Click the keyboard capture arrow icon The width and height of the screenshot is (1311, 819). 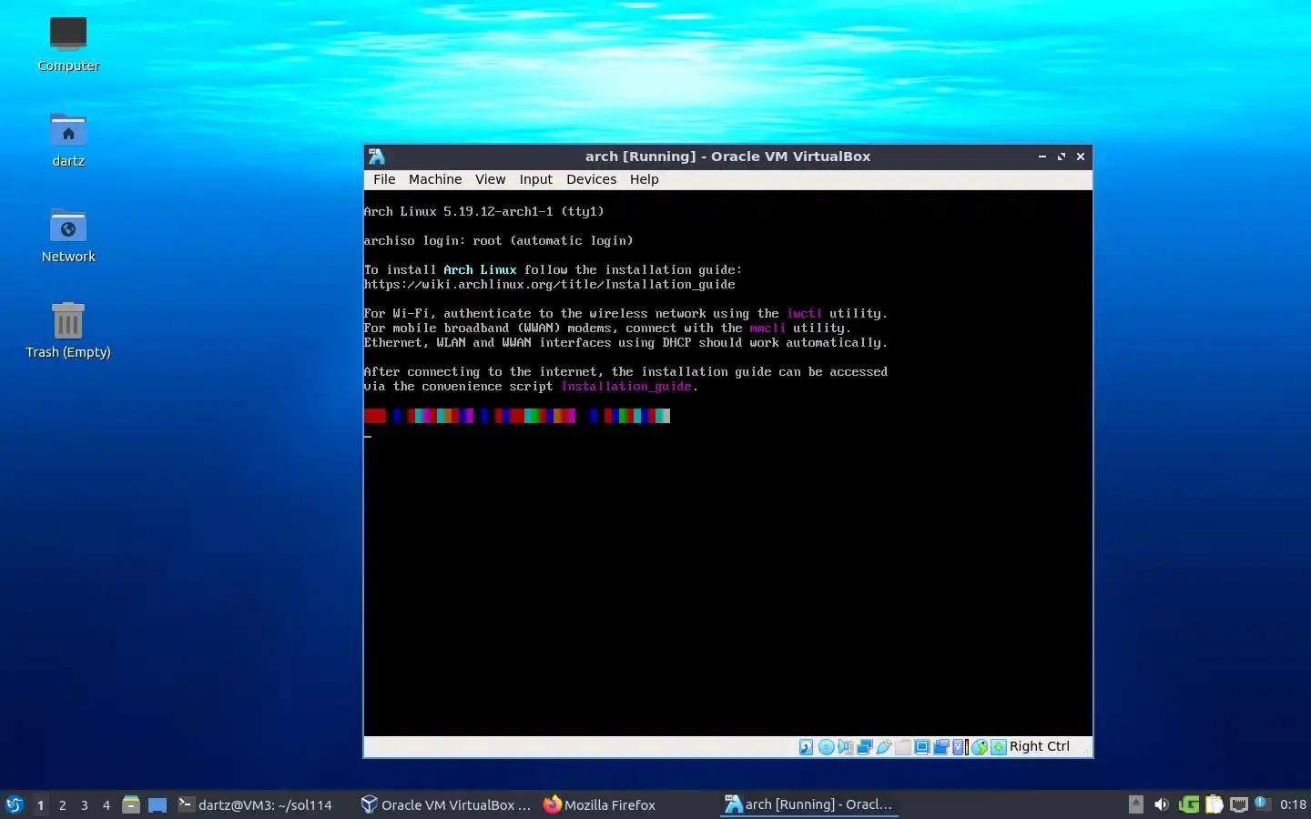(x=999, y=747)
